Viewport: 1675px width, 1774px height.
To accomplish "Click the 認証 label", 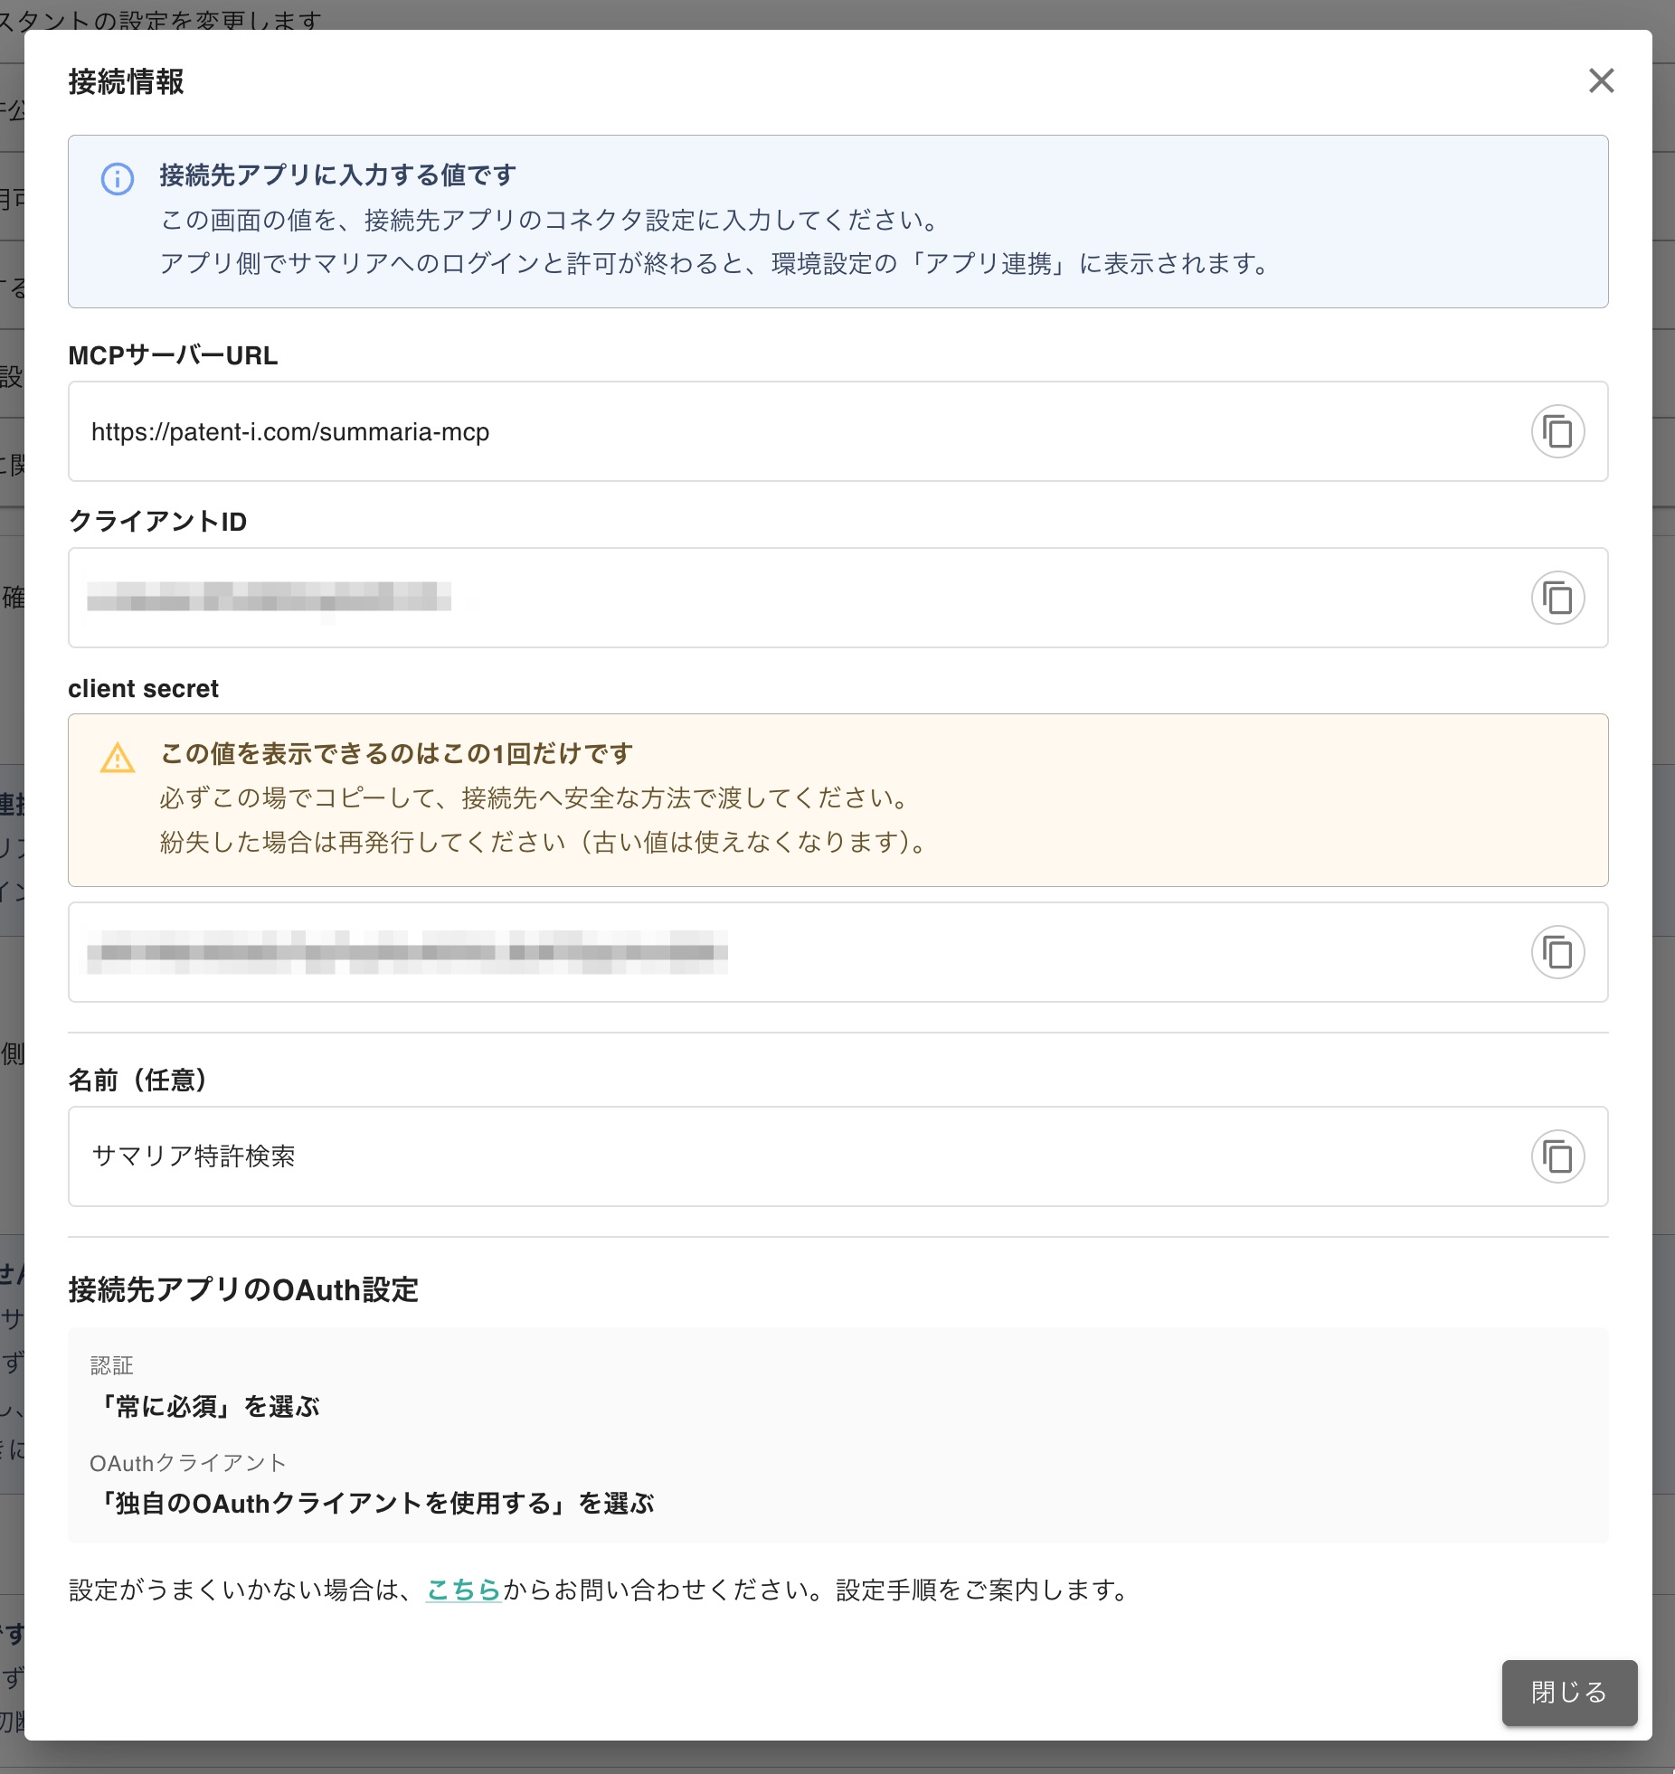I will (x=112, y=1365).
